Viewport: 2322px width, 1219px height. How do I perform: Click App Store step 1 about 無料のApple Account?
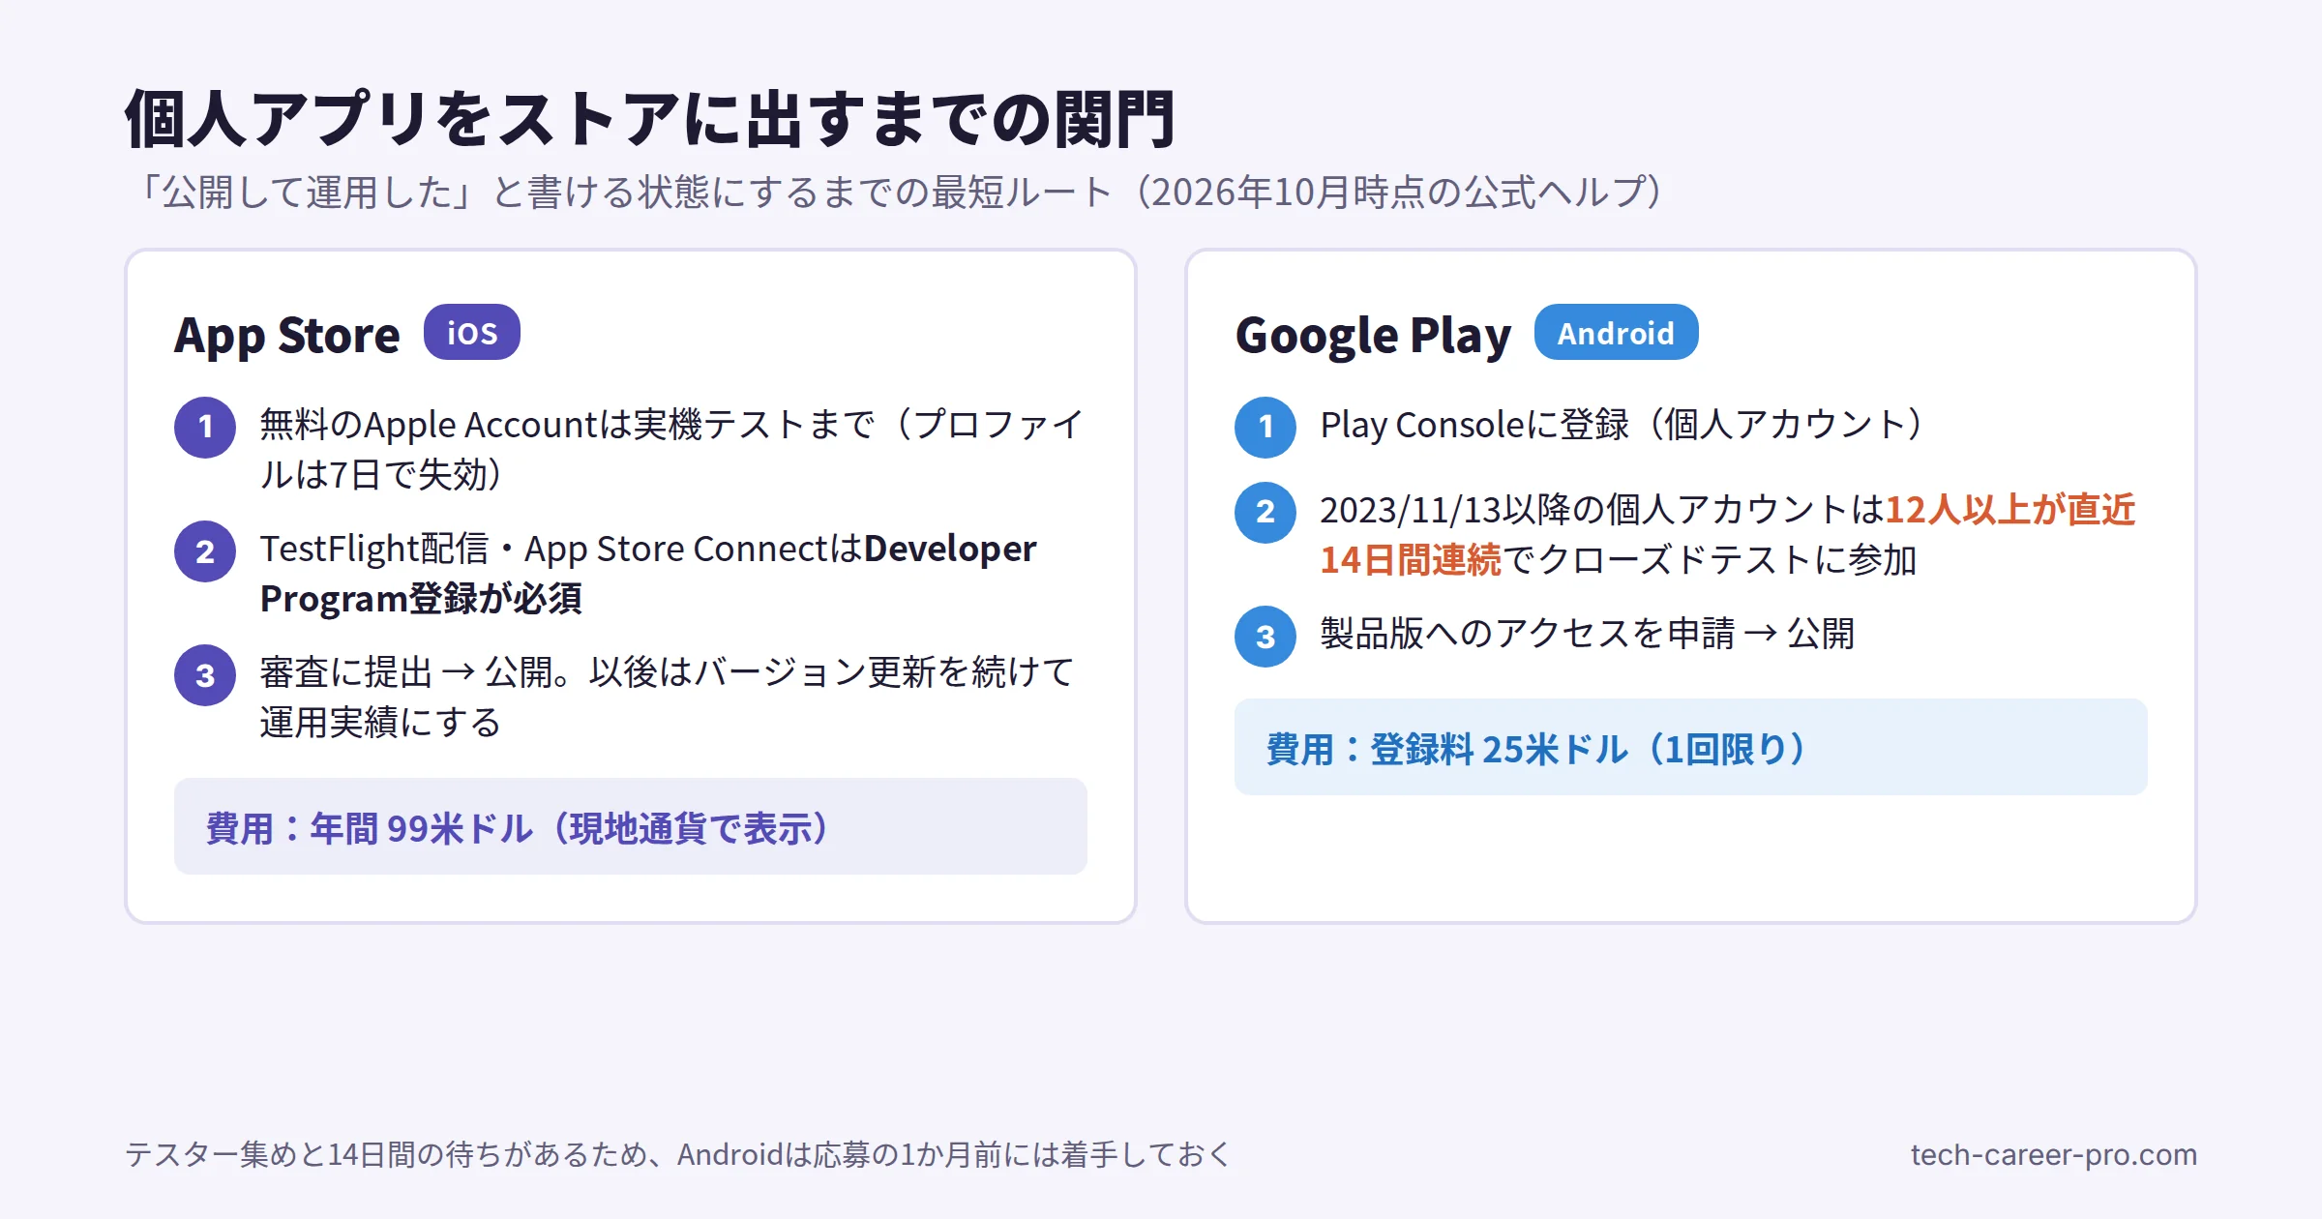point(629,450)
